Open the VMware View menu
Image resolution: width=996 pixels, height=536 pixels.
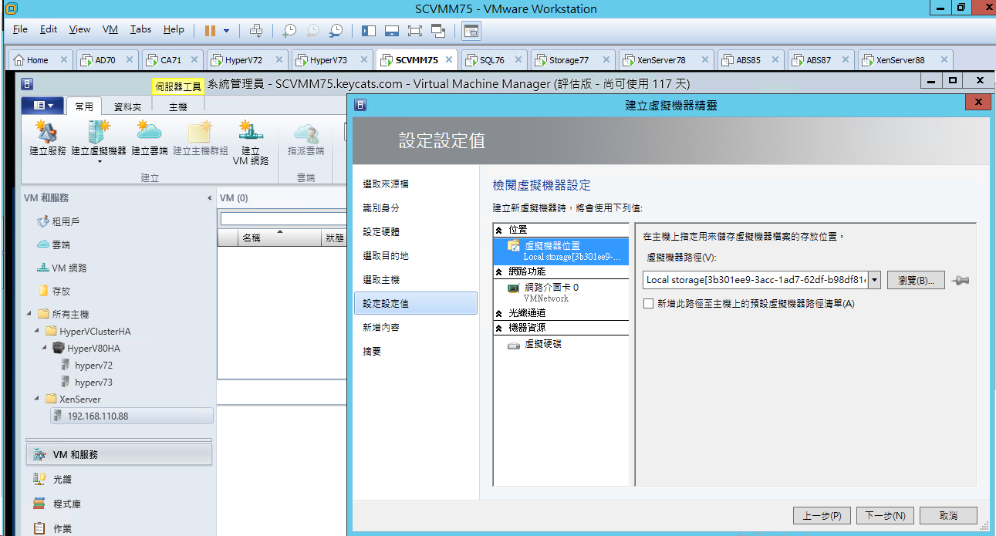pyautogui.click(x=79, y=29)
